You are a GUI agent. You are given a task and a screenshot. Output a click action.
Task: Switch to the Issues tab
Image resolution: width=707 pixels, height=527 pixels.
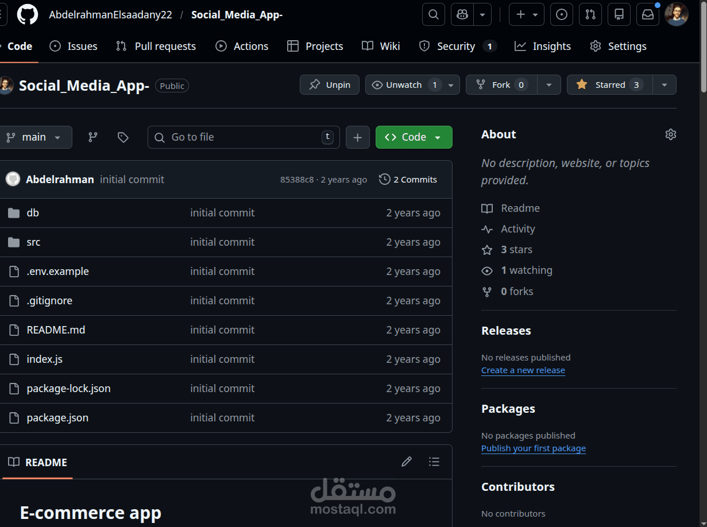[x=74, y=46]
